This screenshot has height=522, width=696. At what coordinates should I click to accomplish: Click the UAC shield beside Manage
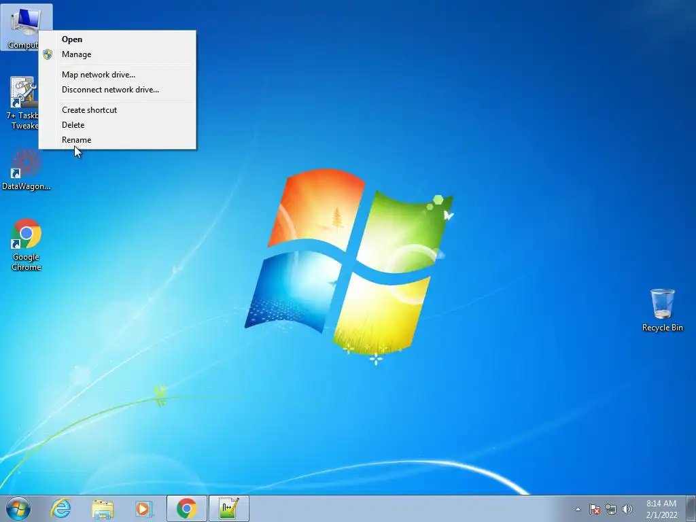click(x=48, y=54)
